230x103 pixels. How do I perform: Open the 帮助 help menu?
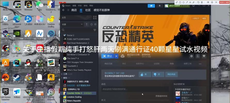[x=91, y=6]
